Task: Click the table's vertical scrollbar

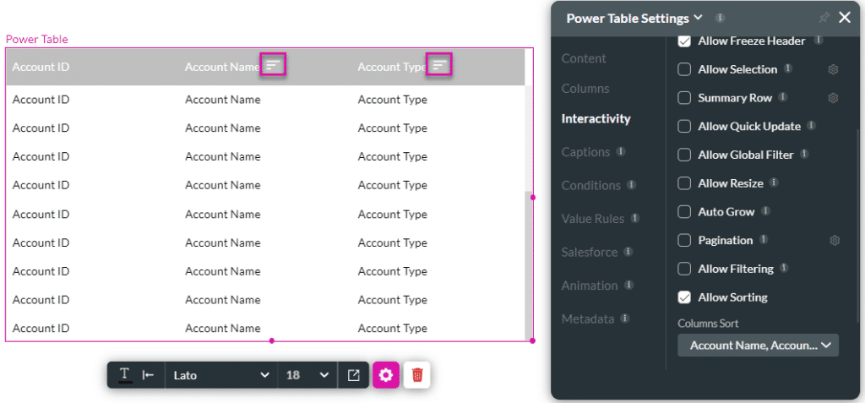Action: click(529, 262)
